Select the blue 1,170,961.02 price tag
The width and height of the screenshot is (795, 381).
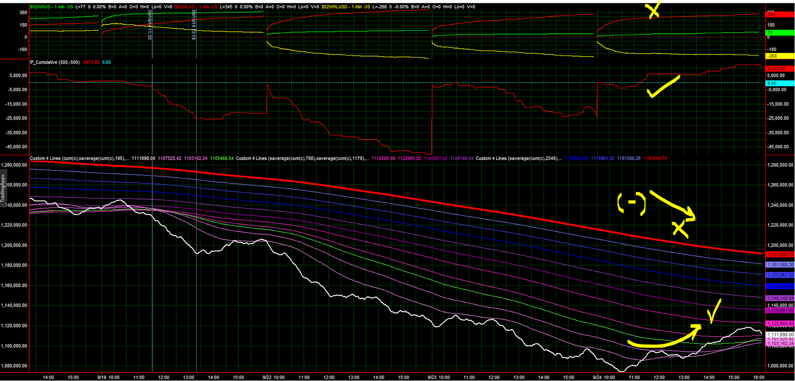(x=780, y=275)
